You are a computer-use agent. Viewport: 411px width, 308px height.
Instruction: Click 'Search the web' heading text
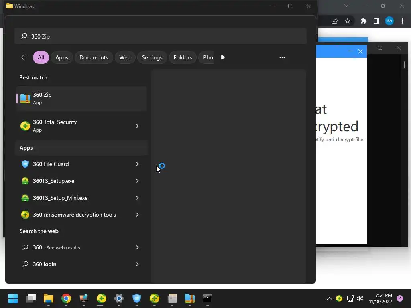tap(39, 231)
